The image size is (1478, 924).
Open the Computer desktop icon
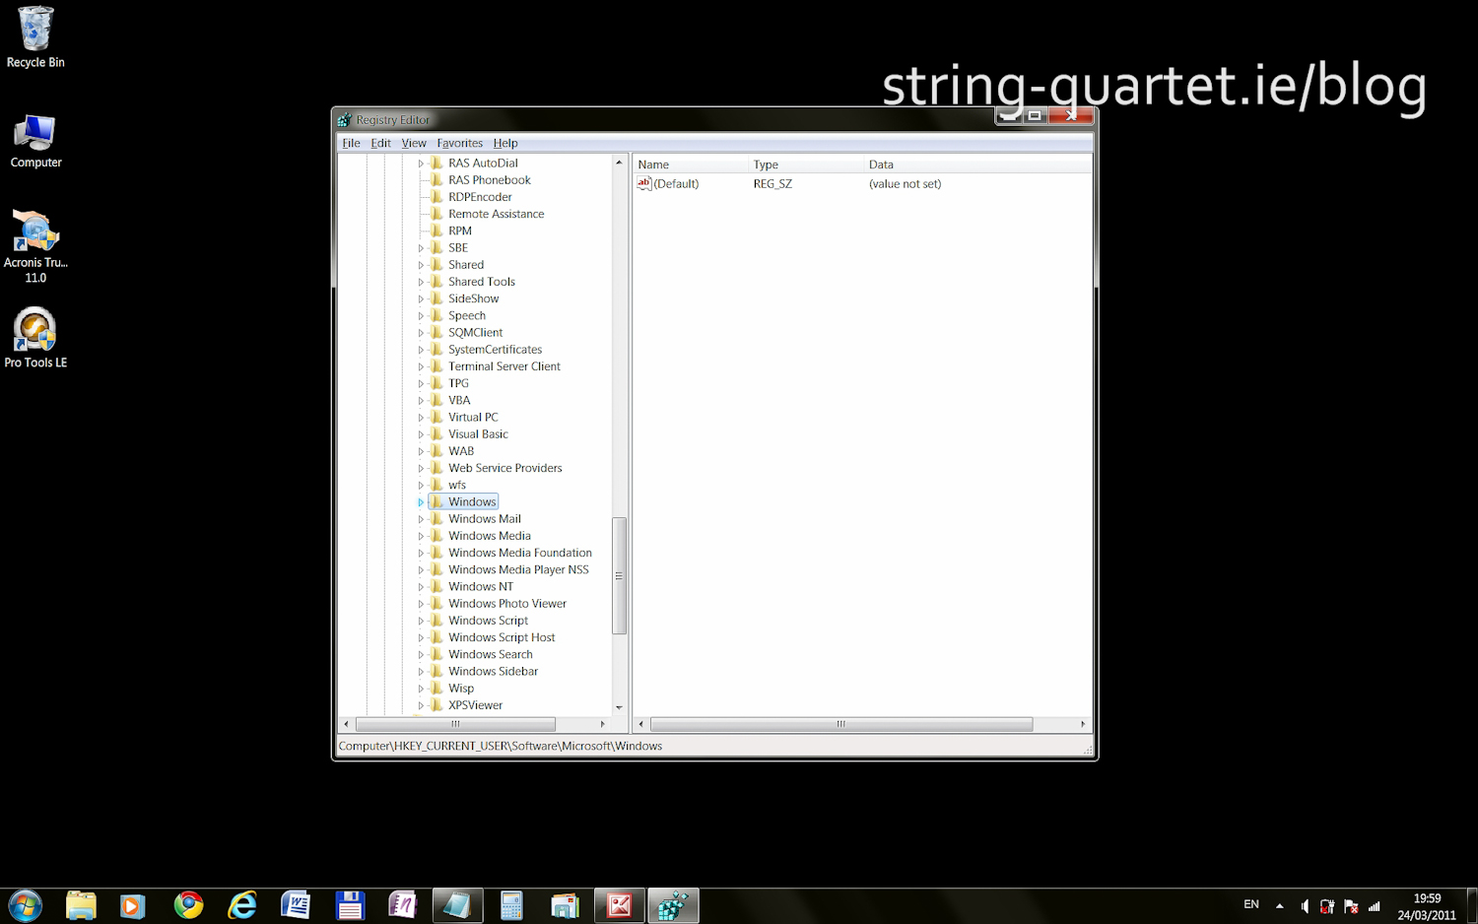(35, 141)
